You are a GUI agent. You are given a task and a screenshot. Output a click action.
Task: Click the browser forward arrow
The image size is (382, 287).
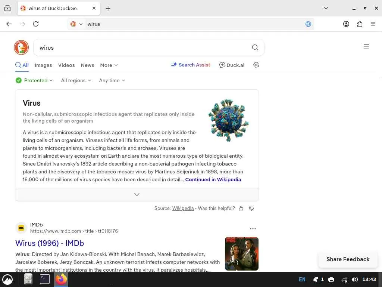click(22, 24)
